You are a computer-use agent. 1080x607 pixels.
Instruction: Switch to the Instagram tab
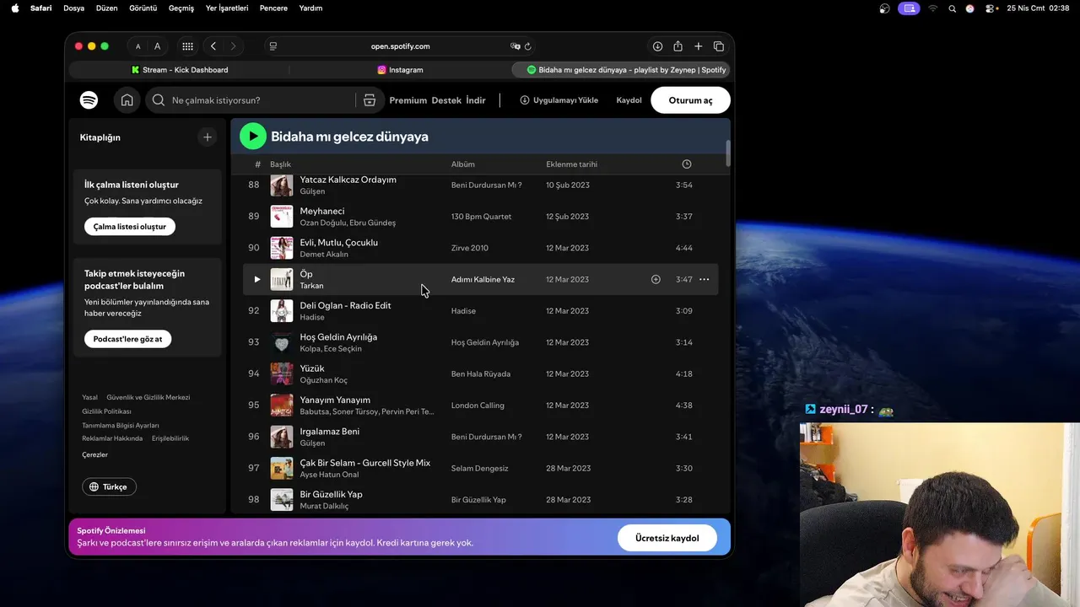point(400,70)
